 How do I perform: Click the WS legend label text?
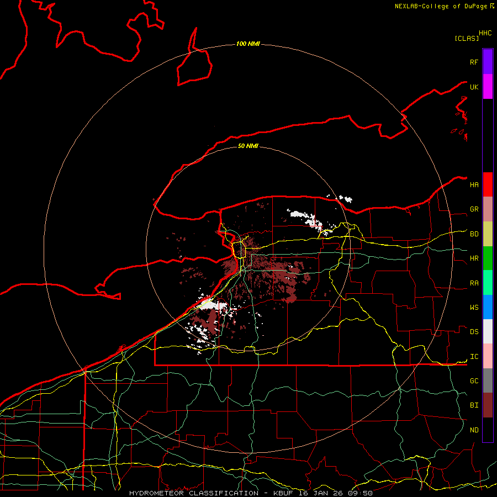474,307
